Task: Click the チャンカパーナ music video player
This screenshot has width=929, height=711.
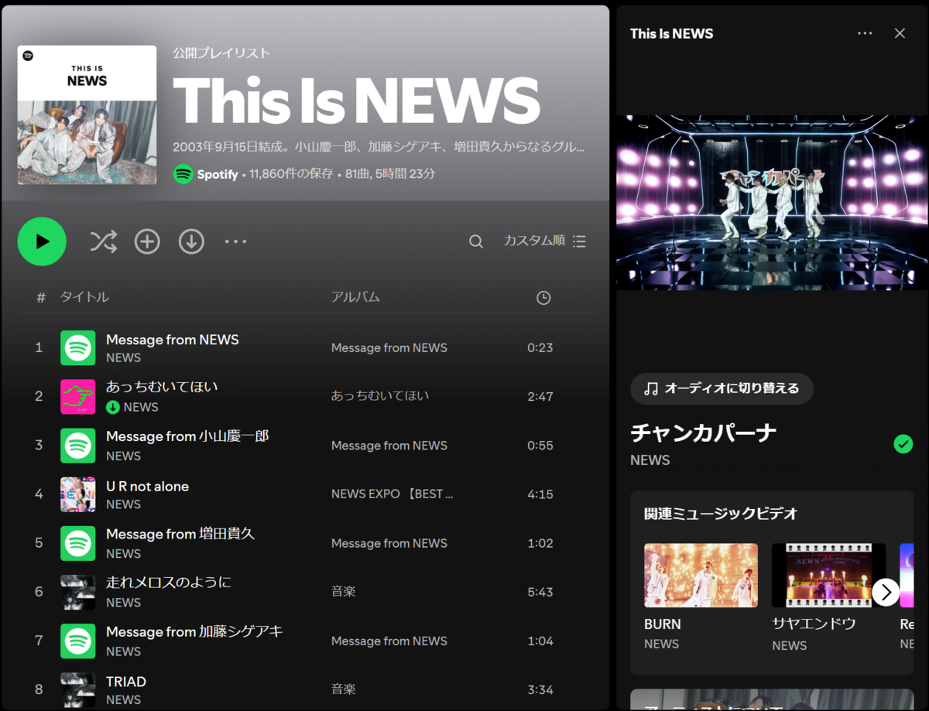Action: click(773, 203)
